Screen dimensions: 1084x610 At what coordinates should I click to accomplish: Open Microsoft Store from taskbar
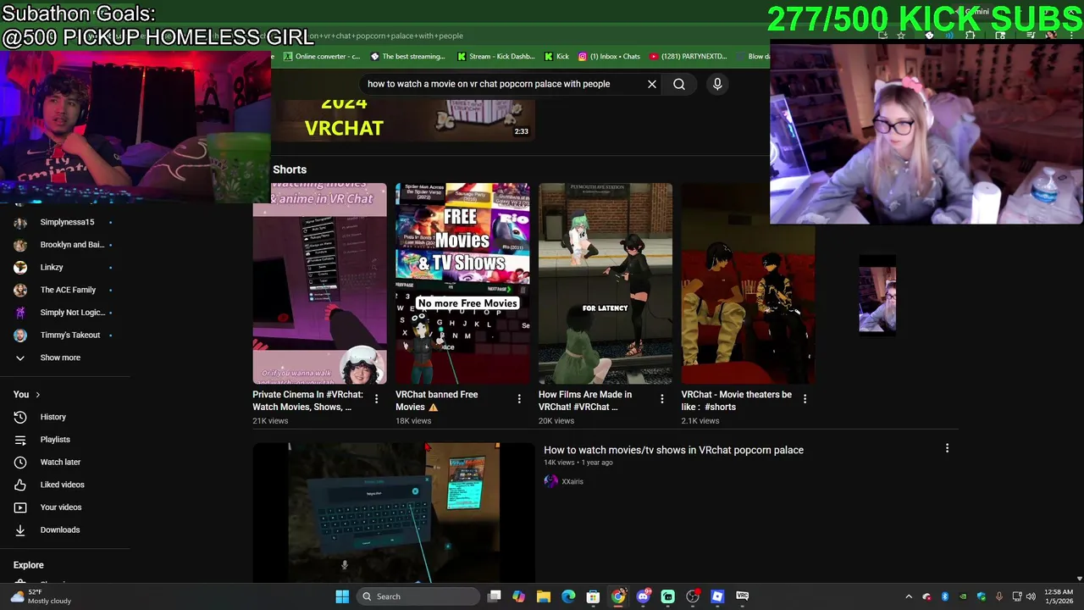point(593,596)
